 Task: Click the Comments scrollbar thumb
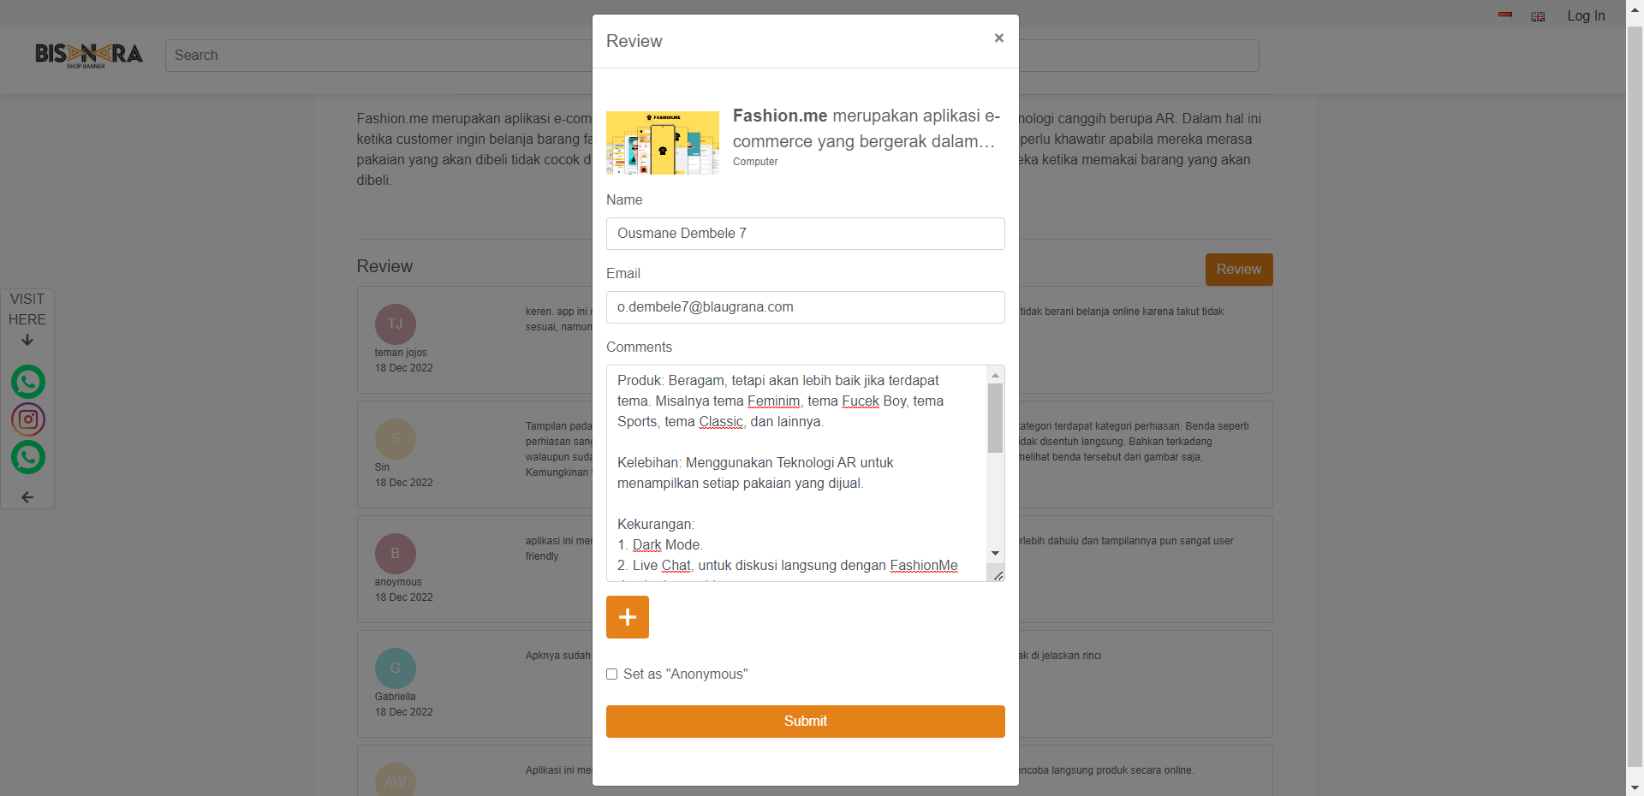[995, 418]
